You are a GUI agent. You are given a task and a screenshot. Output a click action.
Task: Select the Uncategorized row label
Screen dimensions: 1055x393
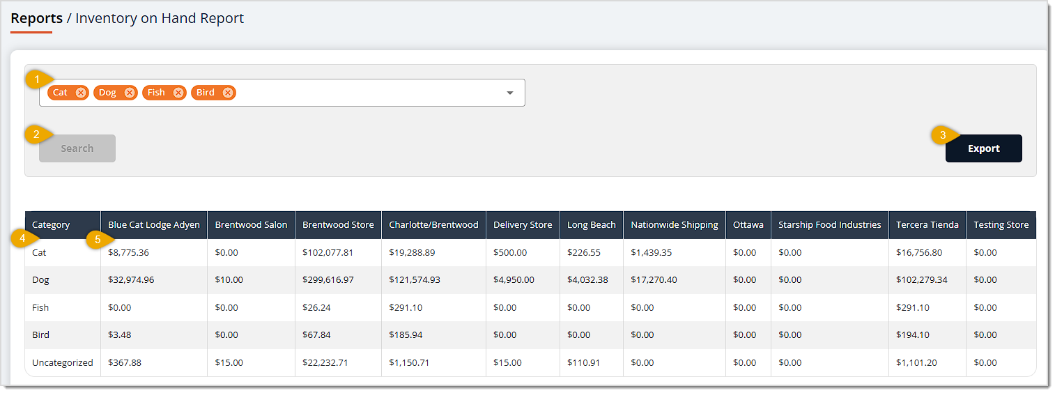[x=63, y=363]
